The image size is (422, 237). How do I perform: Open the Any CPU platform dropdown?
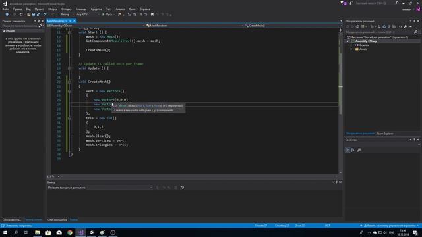point(88,14)
